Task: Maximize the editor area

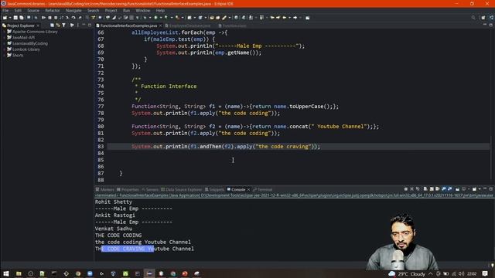Action: (490, 25)
